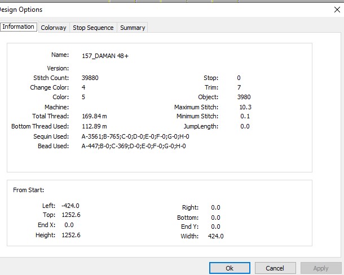
Task: Click stitch count value 39880
Action: [x=90, y=78]
